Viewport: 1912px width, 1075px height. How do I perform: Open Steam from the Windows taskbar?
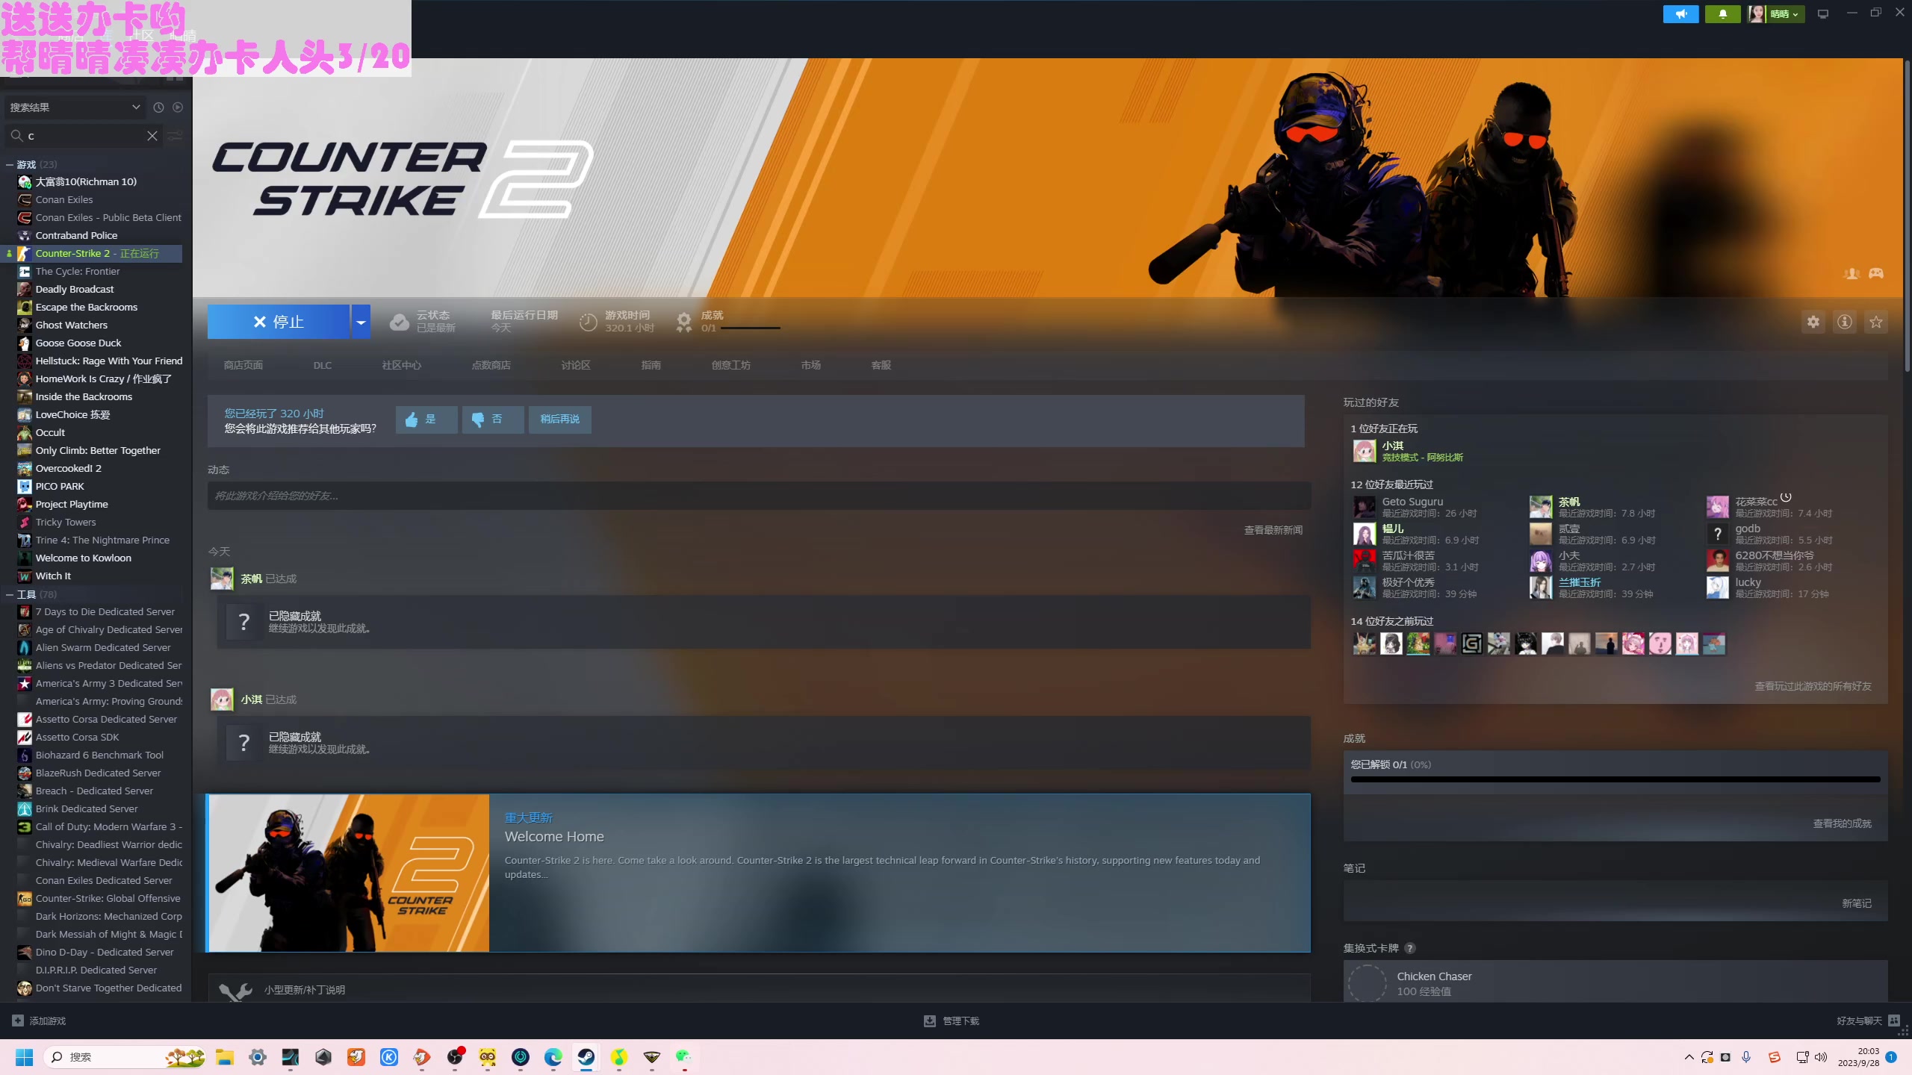[586, 1057]
